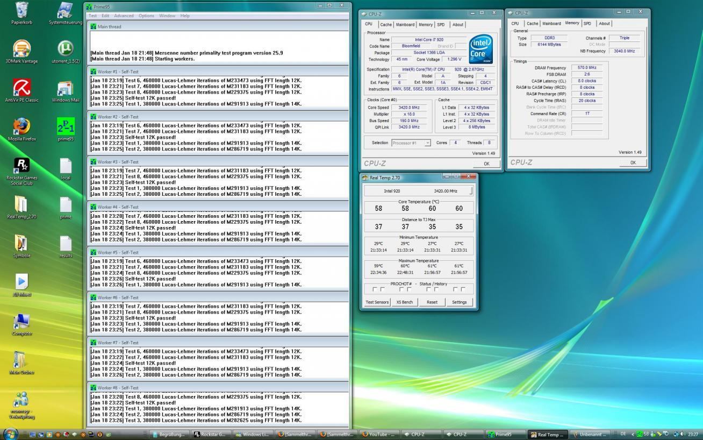The height and width of the screenshot is (440, 703).
Task: Click the Worker #5 - Self-Test window icon
Action: (94, 252)
